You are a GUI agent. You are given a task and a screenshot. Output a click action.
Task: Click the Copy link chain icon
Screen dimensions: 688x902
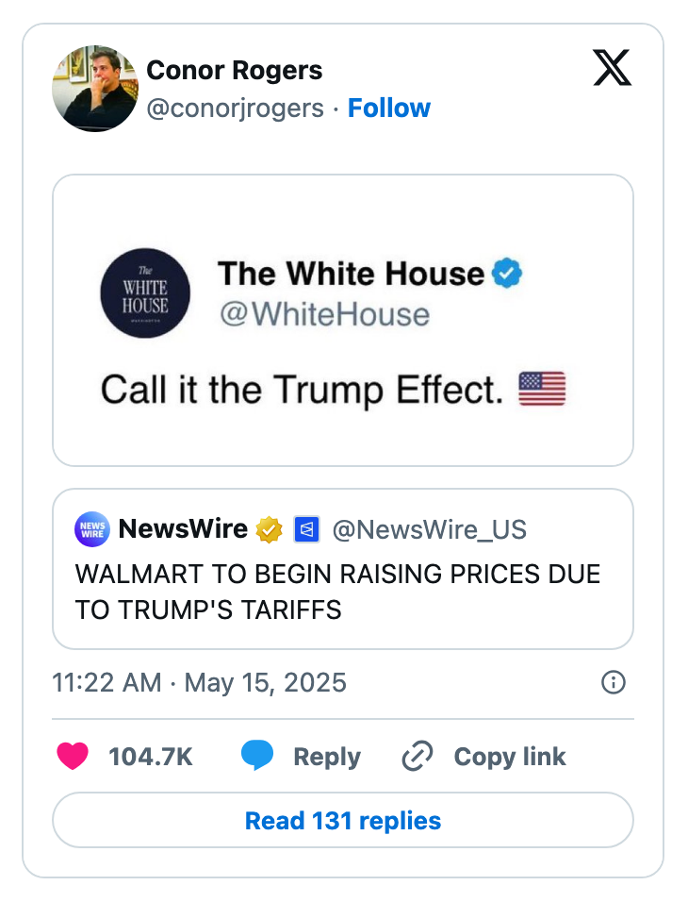point(417,756)
